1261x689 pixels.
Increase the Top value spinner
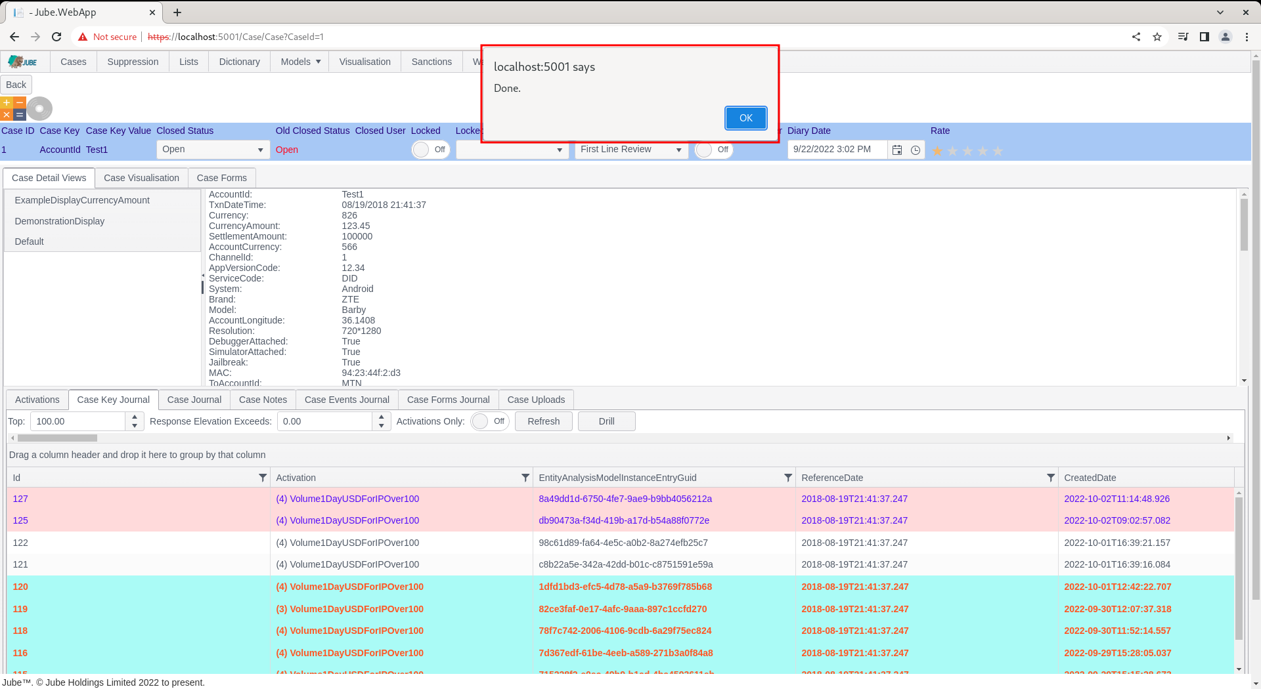pos(135,417)
